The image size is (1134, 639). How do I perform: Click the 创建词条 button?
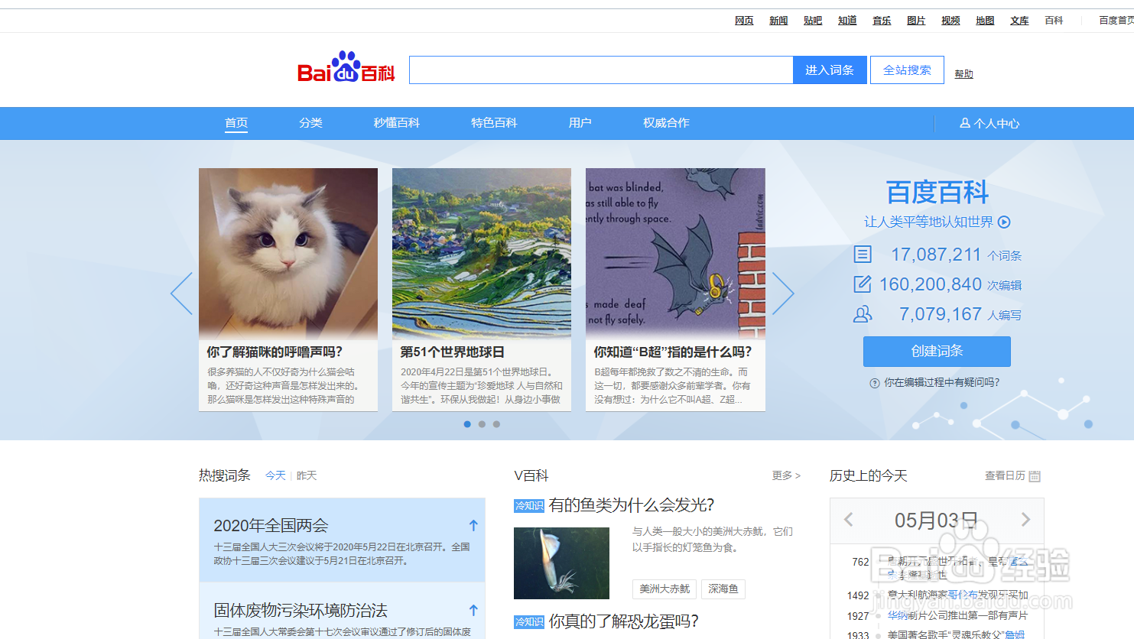click(937, 352)
